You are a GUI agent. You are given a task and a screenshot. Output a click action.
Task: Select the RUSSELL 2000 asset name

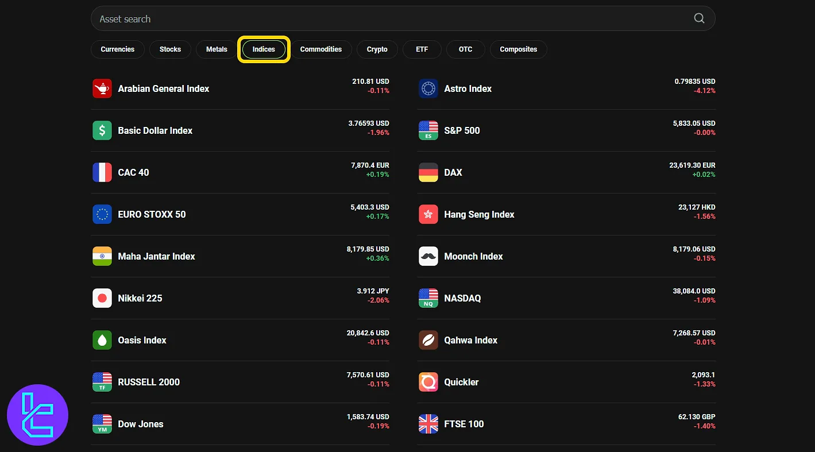(x=149, y=382)
